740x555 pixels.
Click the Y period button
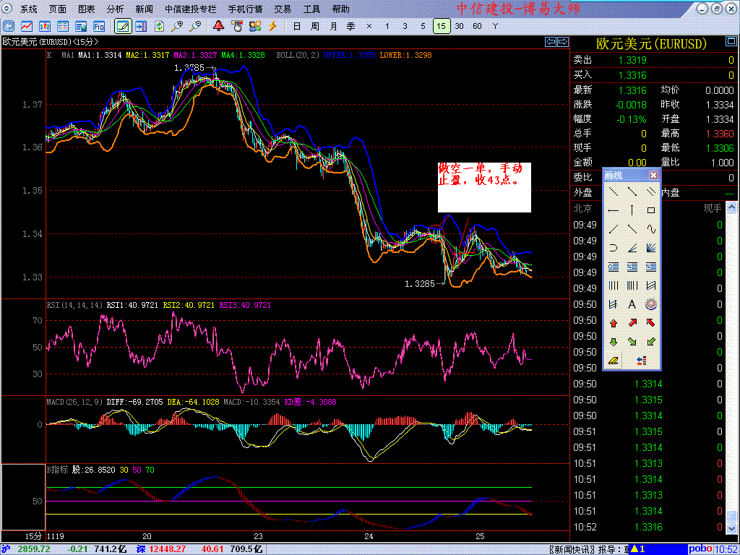click(x=495, y=26)
